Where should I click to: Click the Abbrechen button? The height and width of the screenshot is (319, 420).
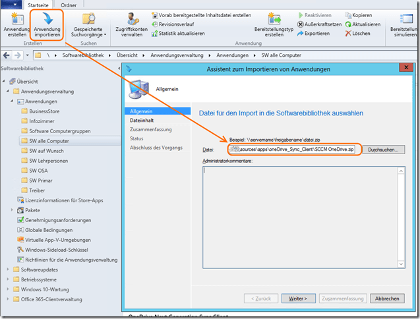pyautogui.click(x=386, y=298)
